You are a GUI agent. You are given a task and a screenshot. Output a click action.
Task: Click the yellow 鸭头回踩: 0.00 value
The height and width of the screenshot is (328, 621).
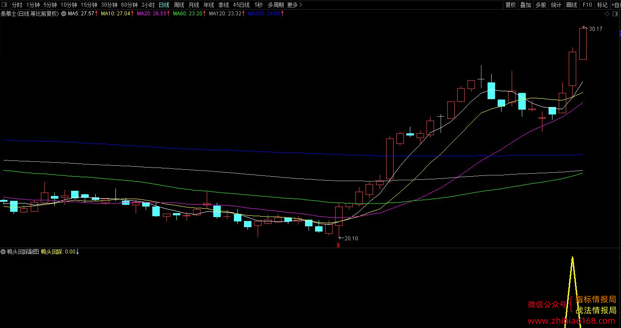(x=58, y=252)
